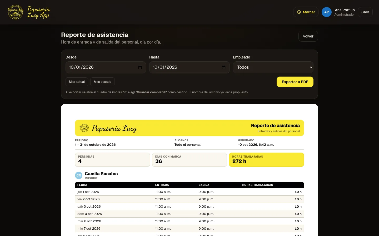This screenshot has width=379, height=236.
Task: Click the row date dom 4 oct 2026
Action: point(89,214)
